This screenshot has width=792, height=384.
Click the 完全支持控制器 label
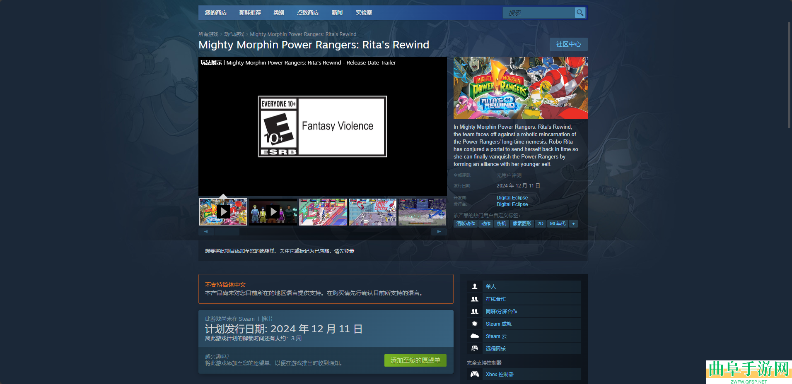click(484, 363)
